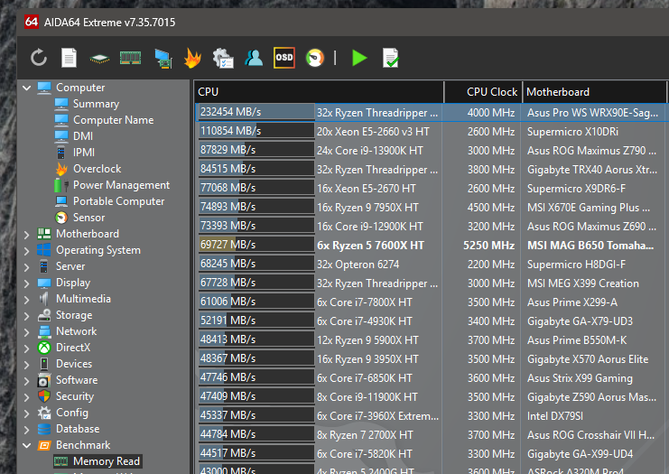Expand the Security tree node
669x474 pixels.
click(x=27, y=396)
